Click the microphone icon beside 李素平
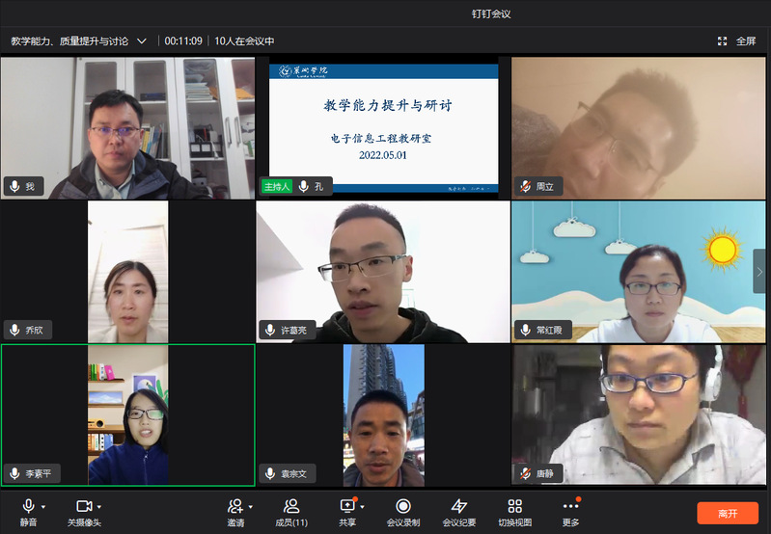This screenshot has height=534, width=771. (x=14, y=473)
